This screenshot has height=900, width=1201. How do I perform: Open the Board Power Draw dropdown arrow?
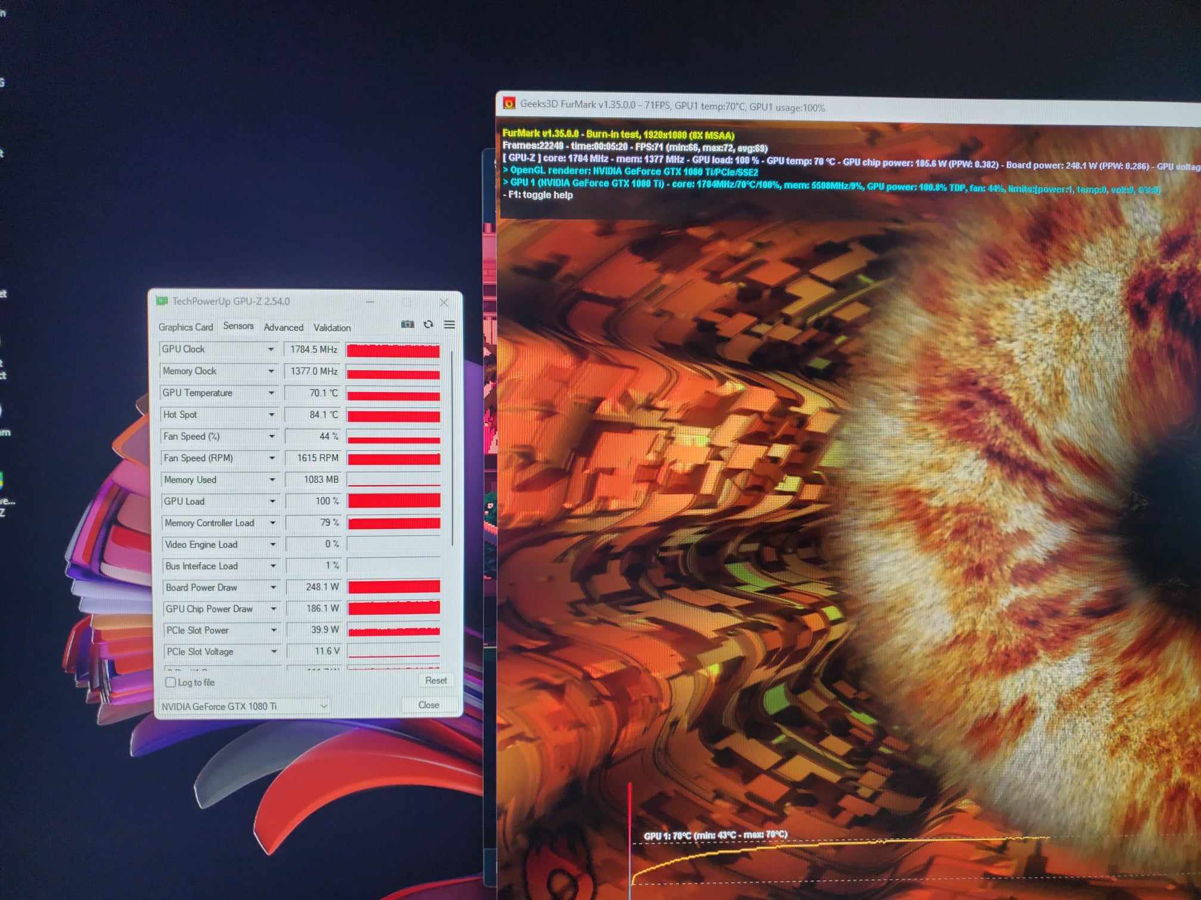[x=273, y=587]
